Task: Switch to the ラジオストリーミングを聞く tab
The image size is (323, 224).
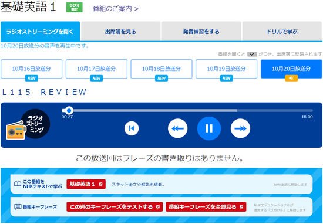Action: [40, 32]
